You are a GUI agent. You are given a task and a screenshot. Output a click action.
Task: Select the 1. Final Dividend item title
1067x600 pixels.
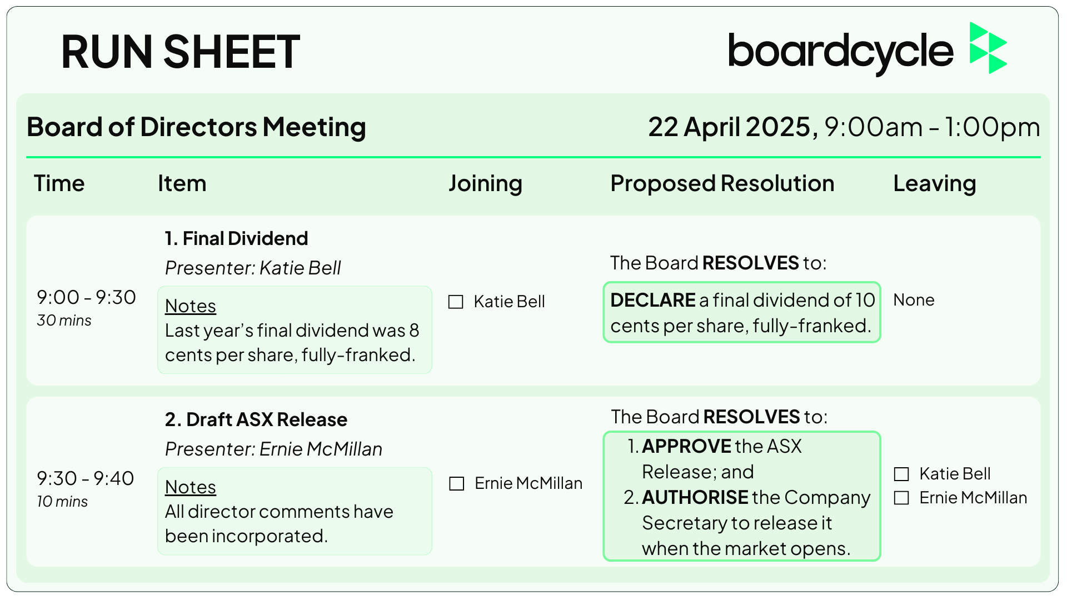236,238
